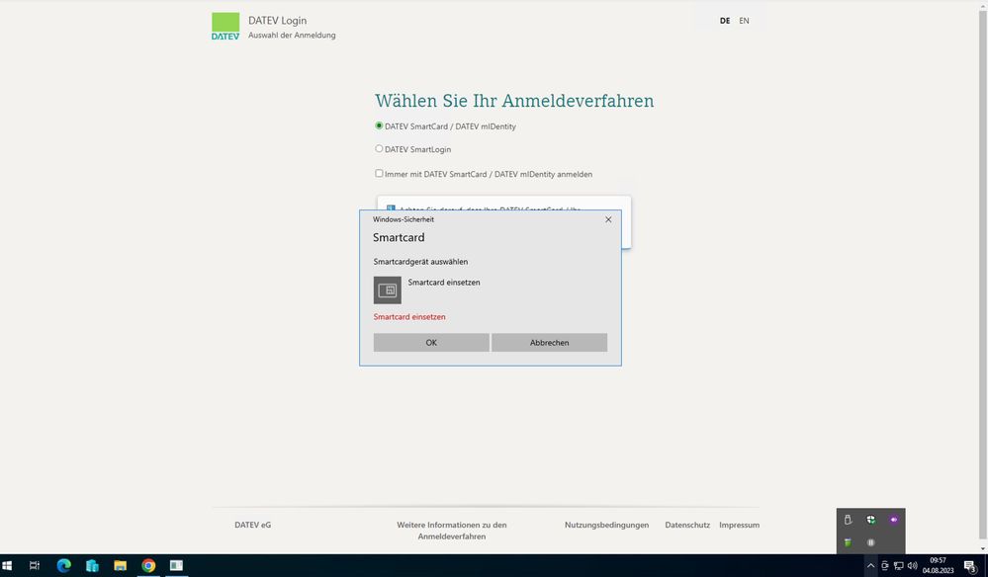Open the notification center icon

click(x=970, y=566)
